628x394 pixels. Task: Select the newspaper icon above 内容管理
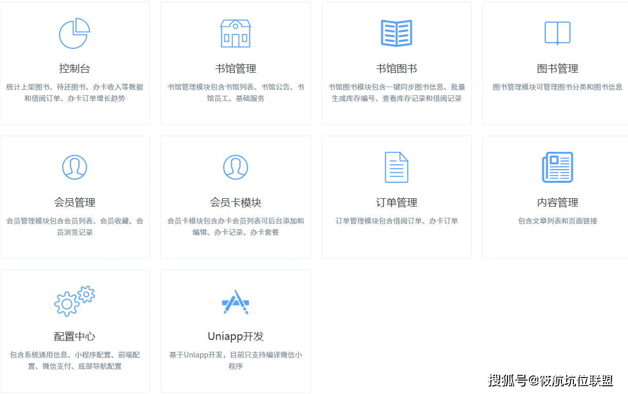(557, 167)
